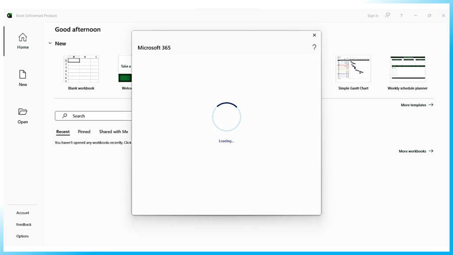
Task: Close the Microsoft 365 dialog
Action: [x=315, y=35]
